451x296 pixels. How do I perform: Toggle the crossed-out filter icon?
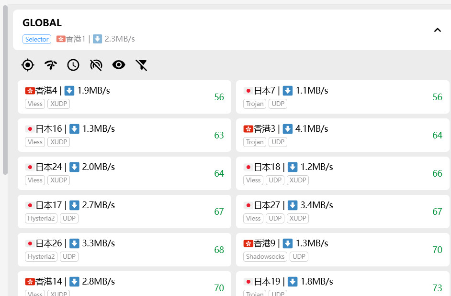[x=141, y=65]
